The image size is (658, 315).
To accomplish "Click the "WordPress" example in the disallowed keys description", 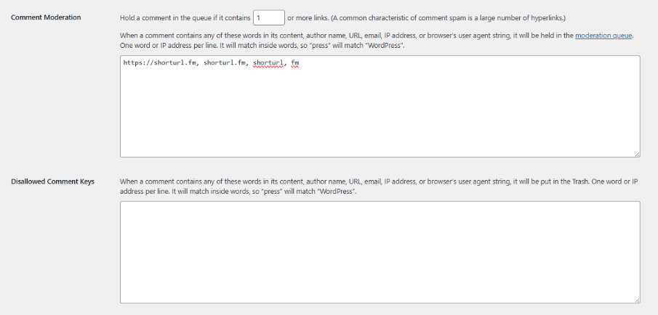I will [334, 191].
